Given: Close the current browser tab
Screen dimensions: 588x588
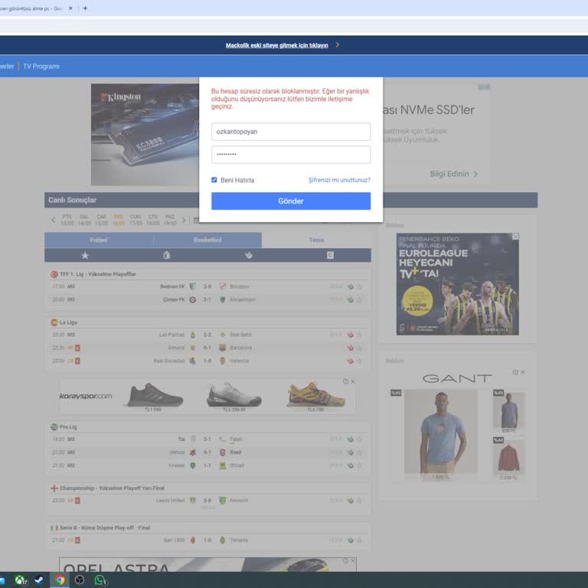Looking at the screenshot, I should (x=71, y=8).
